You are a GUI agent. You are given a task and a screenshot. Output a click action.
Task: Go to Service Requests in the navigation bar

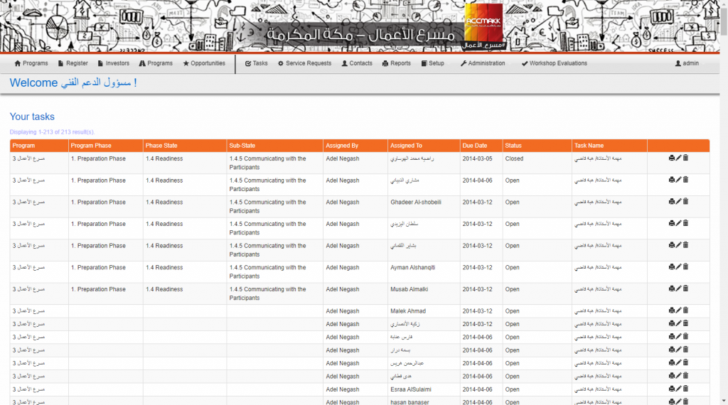click(x=304, y=63)
